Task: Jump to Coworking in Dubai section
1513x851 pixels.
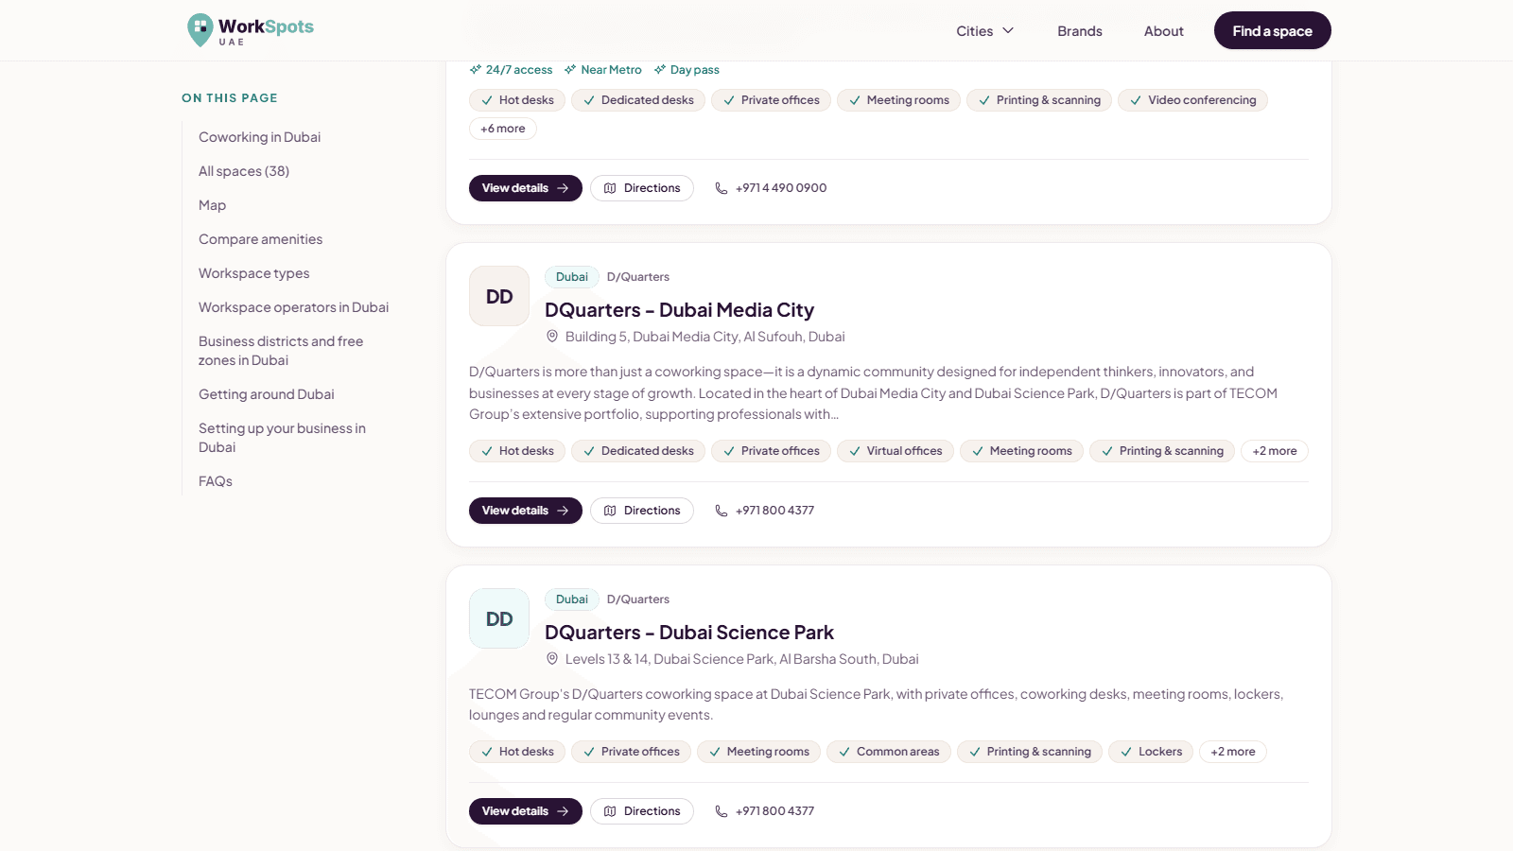Action: pyautogui.click(x=259, y=137)
